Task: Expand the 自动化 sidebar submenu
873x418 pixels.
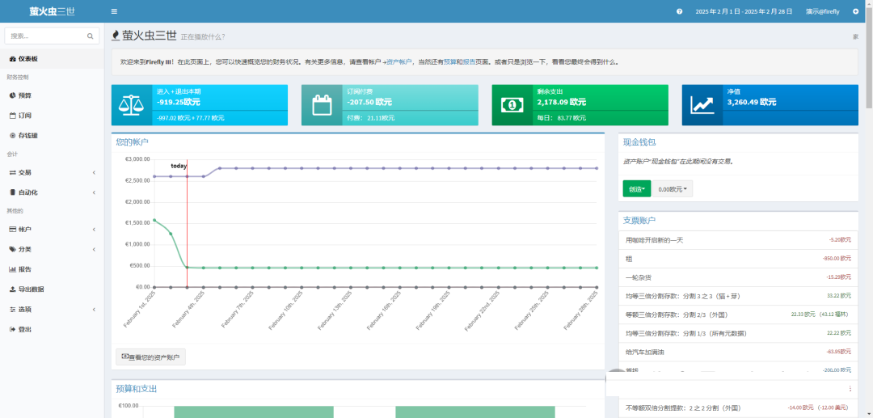Action: tap(53, 192)
